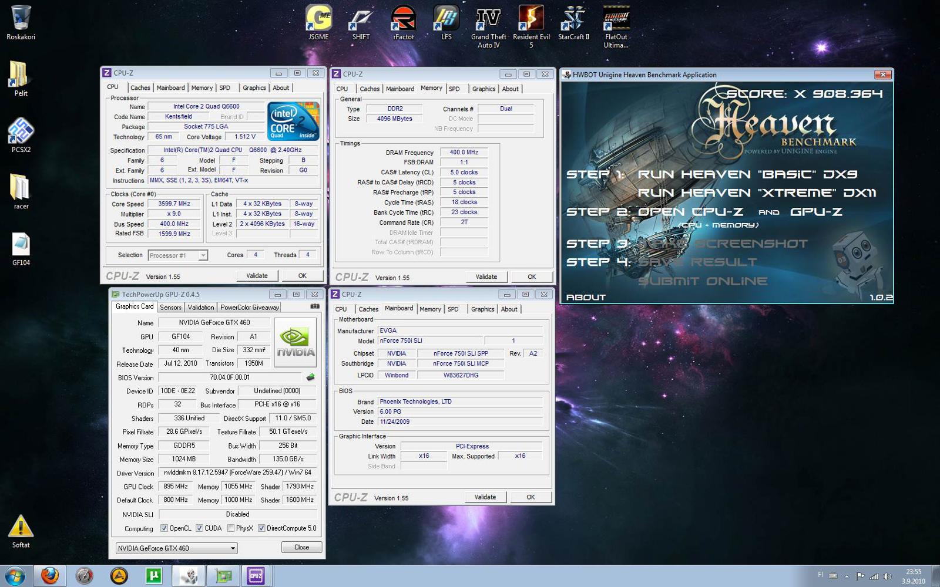Open Mainboard tab in CPU-Z Memory window
The height and width of the screenshot is (587, 940).
click(399, 89)
